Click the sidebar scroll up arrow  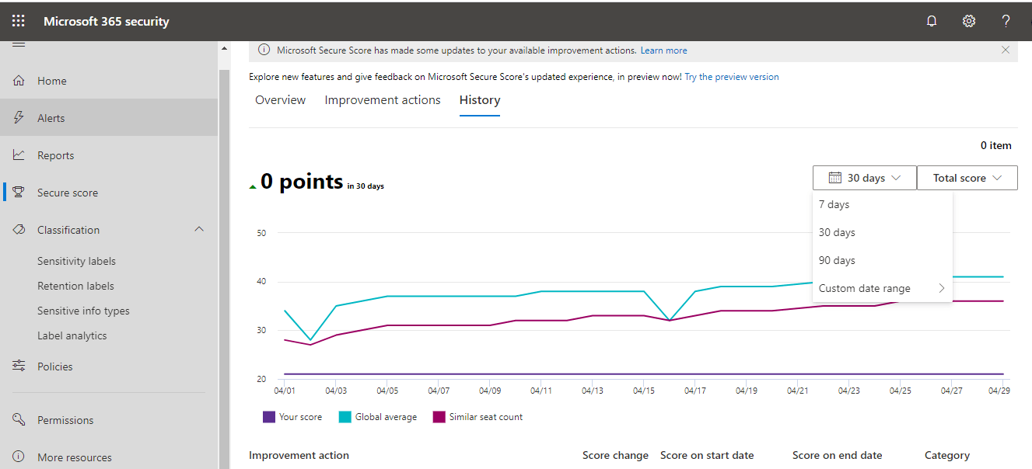tap(225, 48)
